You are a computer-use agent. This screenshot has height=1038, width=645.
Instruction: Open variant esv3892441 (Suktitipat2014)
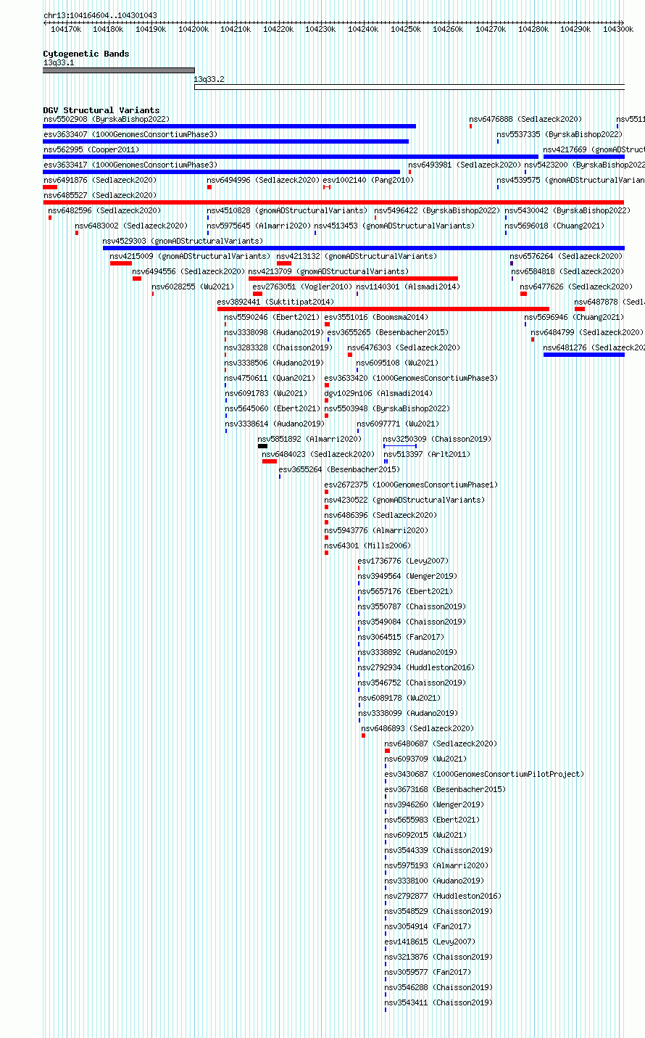pyautogui.click(x=383, y=309)
